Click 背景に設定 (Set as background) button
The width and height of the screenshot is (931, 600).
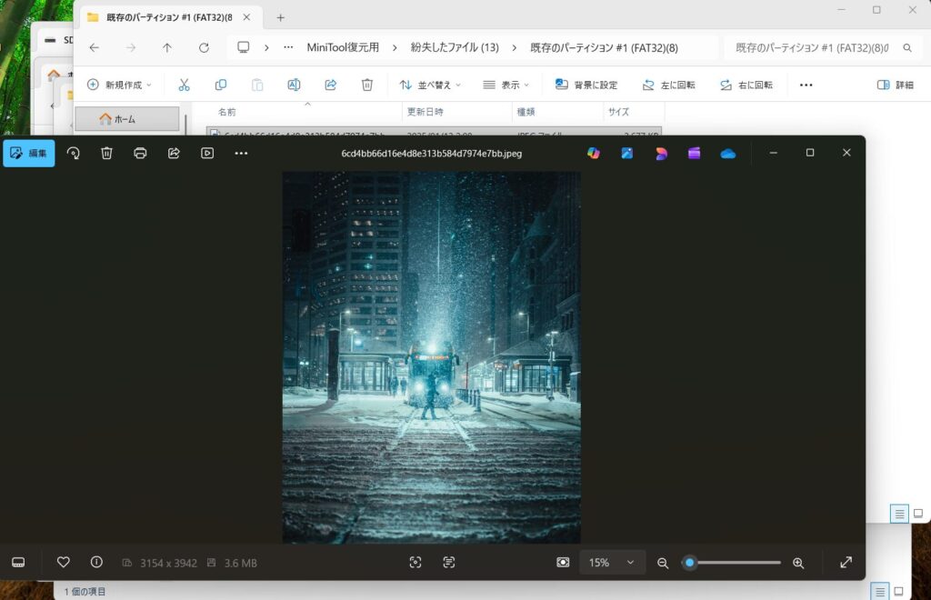pyautogui.click(x=586, y=85)
